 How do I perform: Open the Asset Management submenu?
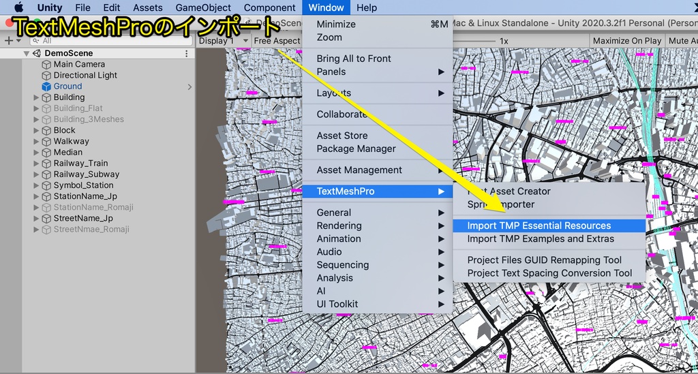coord(378,170)
